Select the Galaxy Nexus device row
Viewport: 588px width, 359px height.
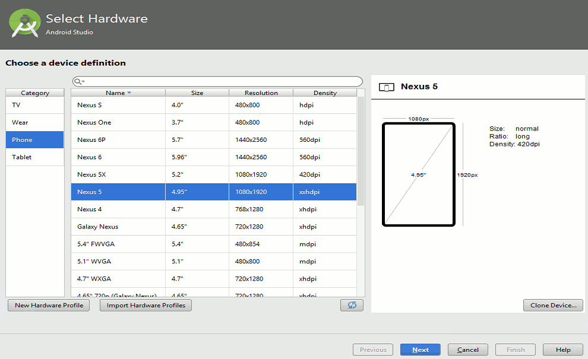tap(214, 227)
